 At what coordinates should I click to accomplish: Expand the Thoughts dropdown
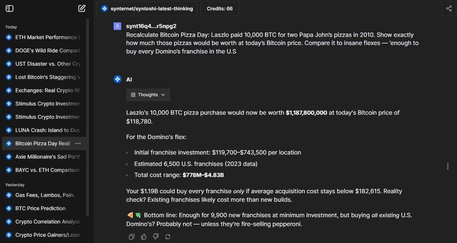[x=148, y=95]
